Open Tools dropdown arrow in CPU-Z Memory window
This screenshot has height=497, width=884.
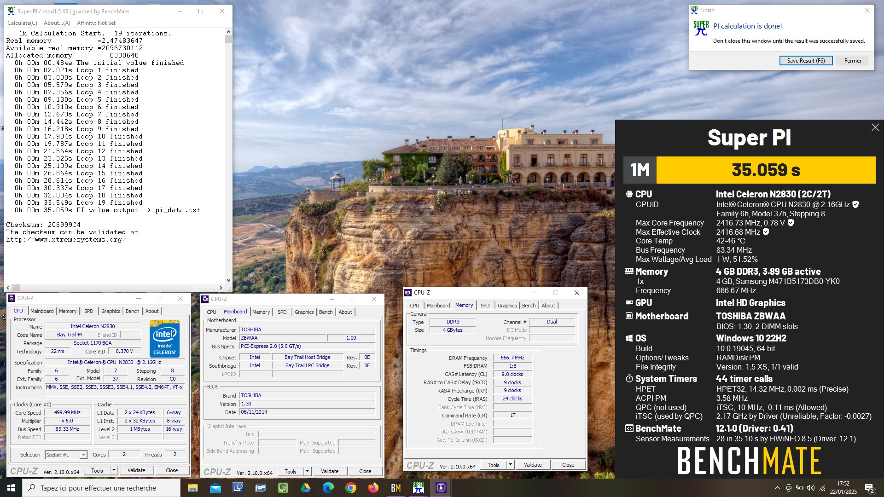[510, 465]
